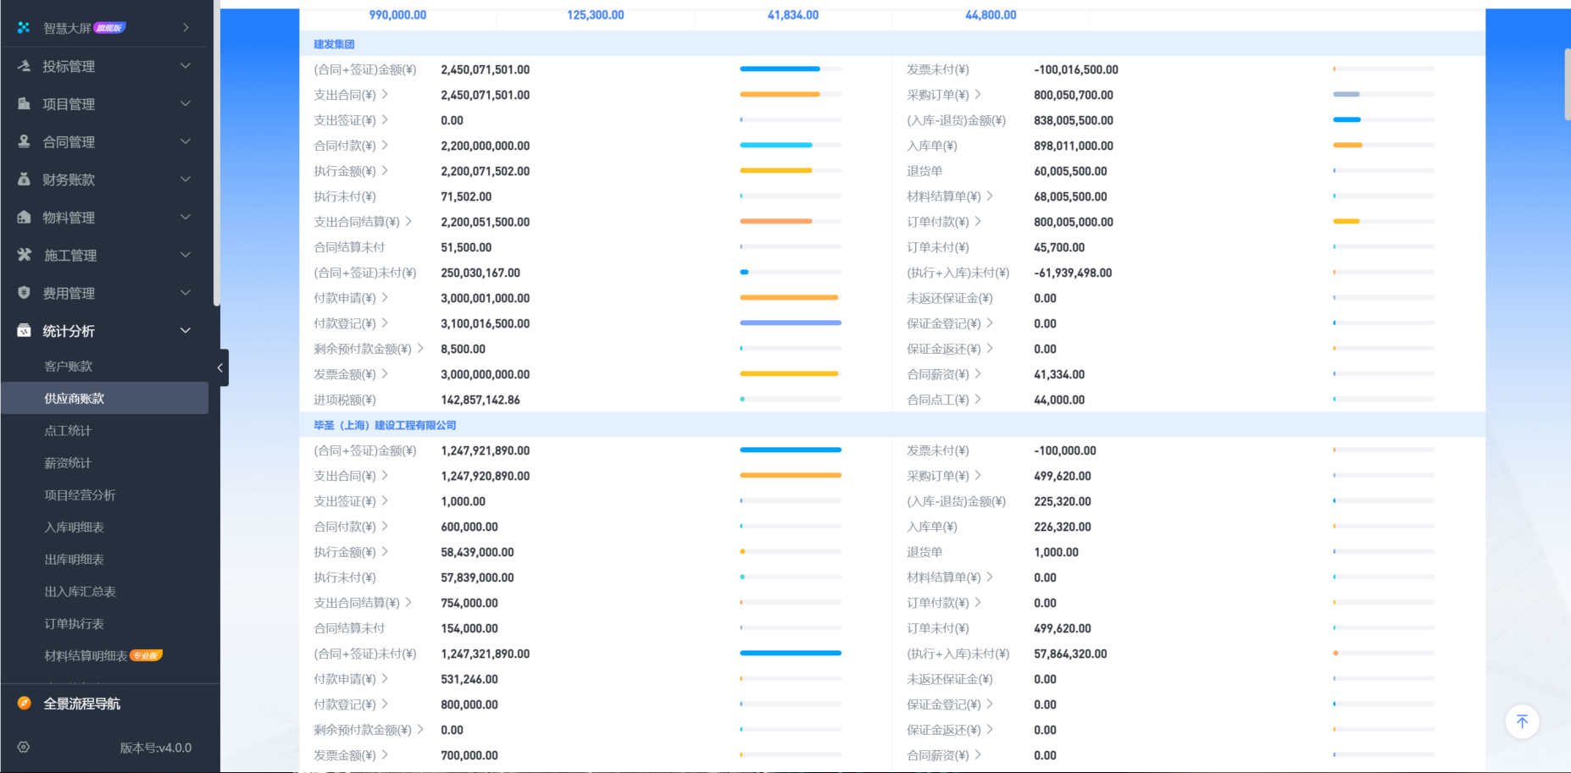Click the 施工管理 tools icon
This screenshot has width=1571, height=773.
point(24,255)
